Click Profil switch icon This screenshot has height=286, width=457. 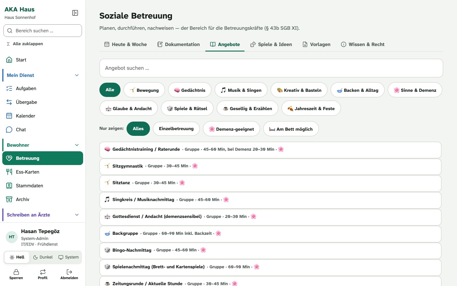coord(43,272)
